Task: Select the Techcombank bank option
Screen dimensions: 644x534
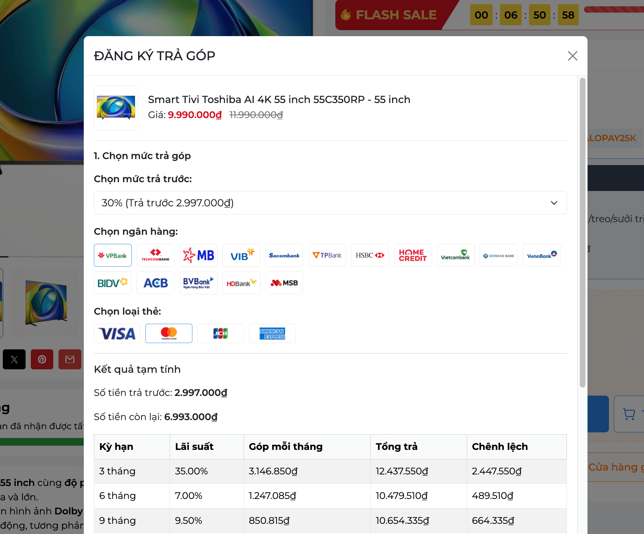Action: coord(155,255)
